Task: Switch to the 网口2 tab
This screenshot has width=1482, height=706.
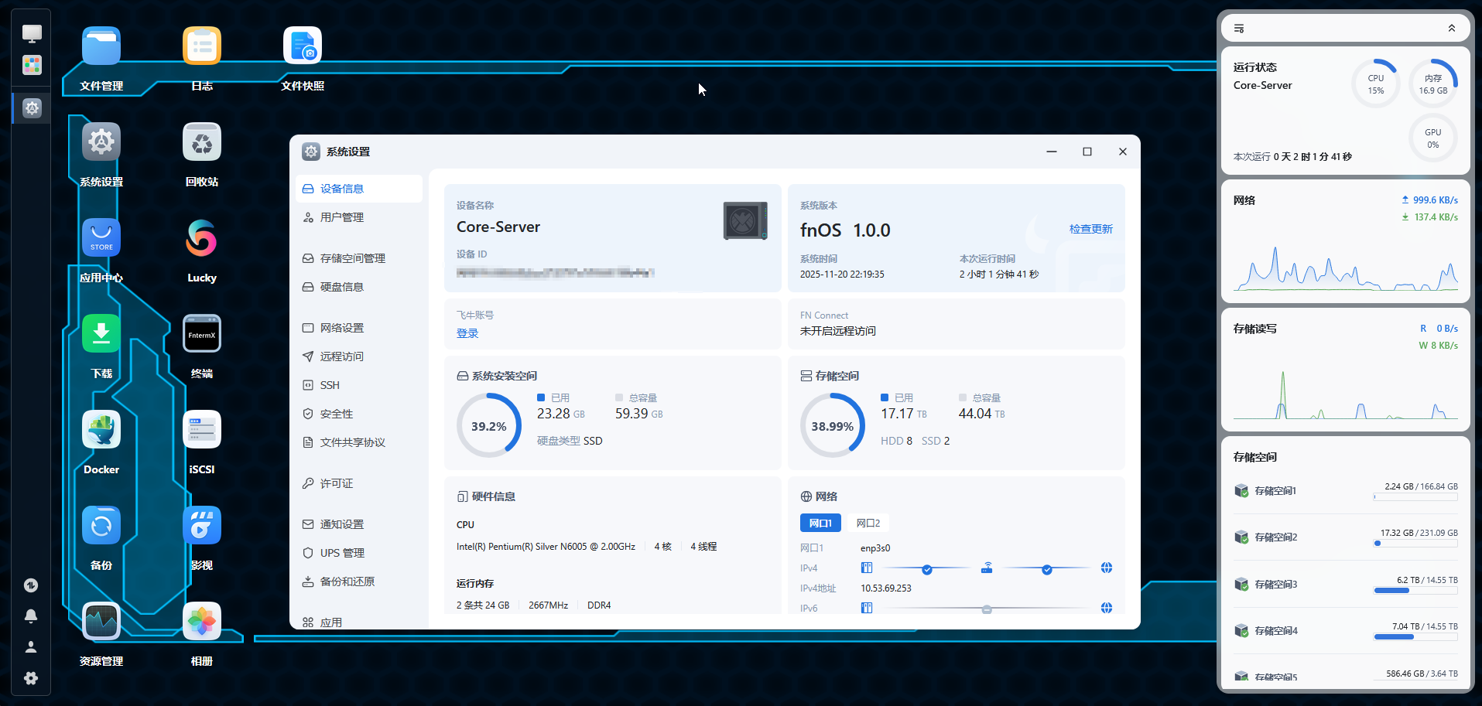Action: (868, 524)
